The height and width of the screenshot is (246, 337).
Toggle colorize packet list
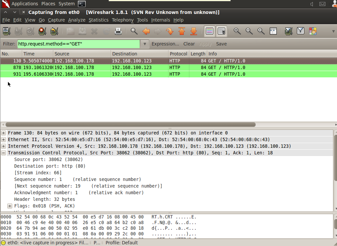209,31
